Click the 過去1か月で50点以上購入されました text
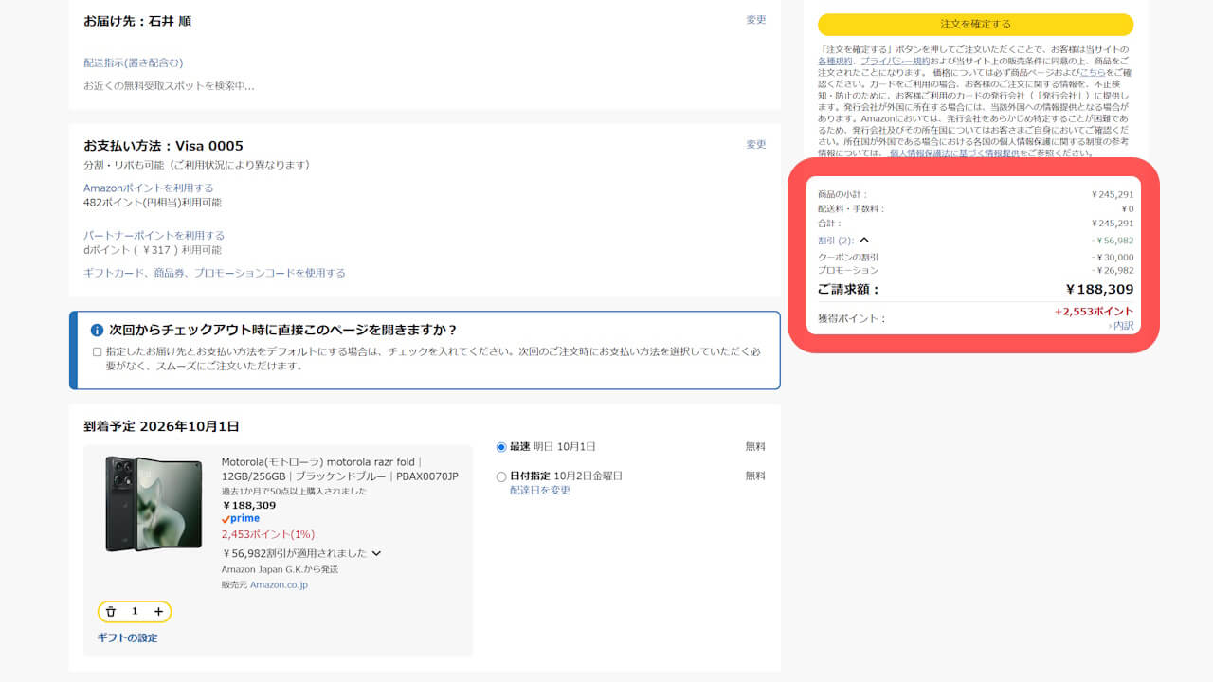Image resolution: width=1213 pixels, height=682 pixels. [295, 492]
